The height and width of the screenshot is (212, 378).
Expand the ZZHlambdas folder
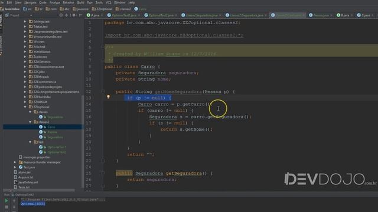pos(25,97)
